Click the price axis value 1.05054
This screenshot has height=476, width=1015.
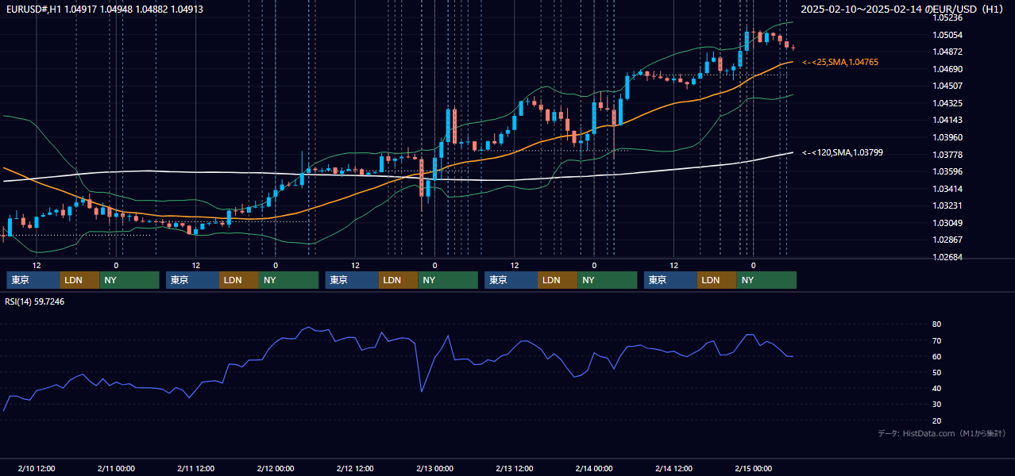click(x=947, y=35)
